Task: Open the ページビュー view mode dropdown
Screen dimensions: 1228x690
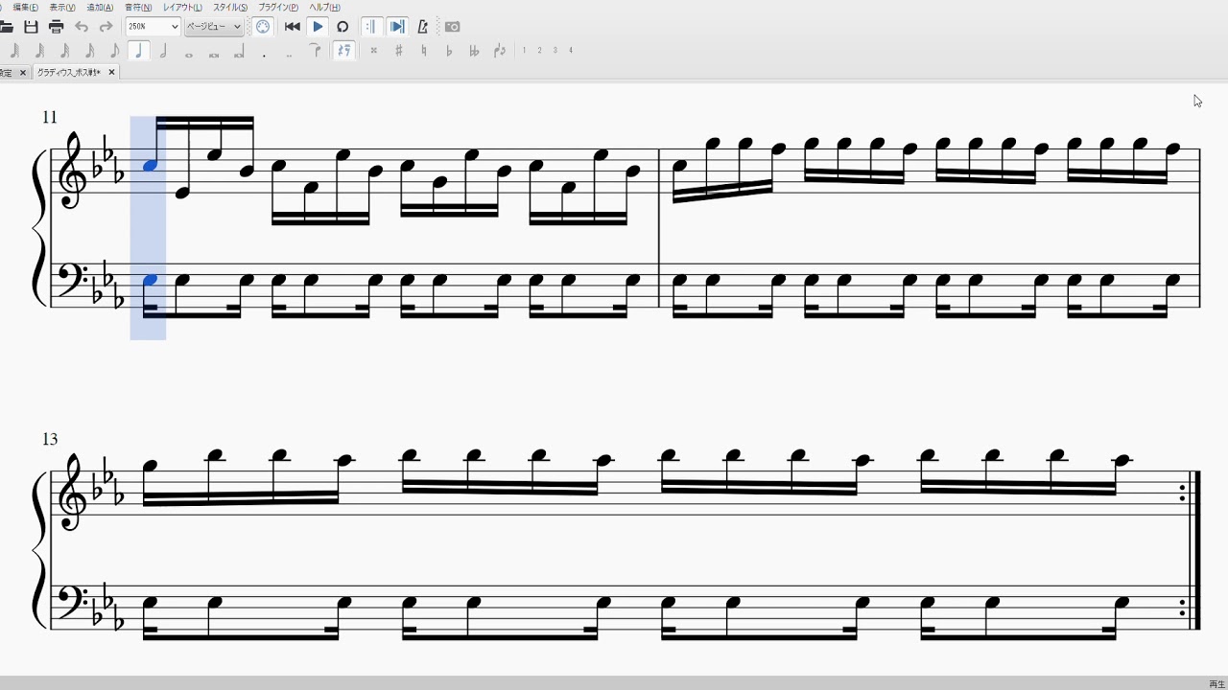Action: pos(213,27)
